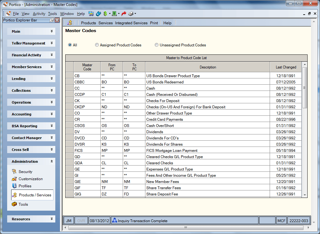Open the Security icon under Administration
The image size is (320, 234).
14,171
